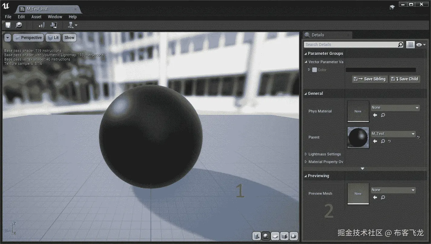Open the Preview Mesh None dropdown

click(393, 190)
